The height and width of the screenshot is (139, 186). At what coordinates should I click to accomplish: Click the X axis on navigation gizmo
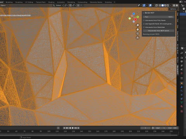tap(135, 19)
